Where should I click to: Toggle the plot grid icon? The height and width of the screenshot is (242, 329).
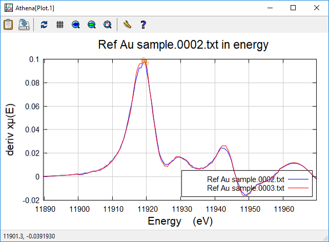(x=60, y=25)
